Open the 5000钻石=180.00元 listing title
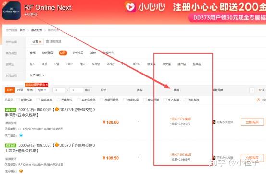This screenshot has height=174, width=266. 50,112
